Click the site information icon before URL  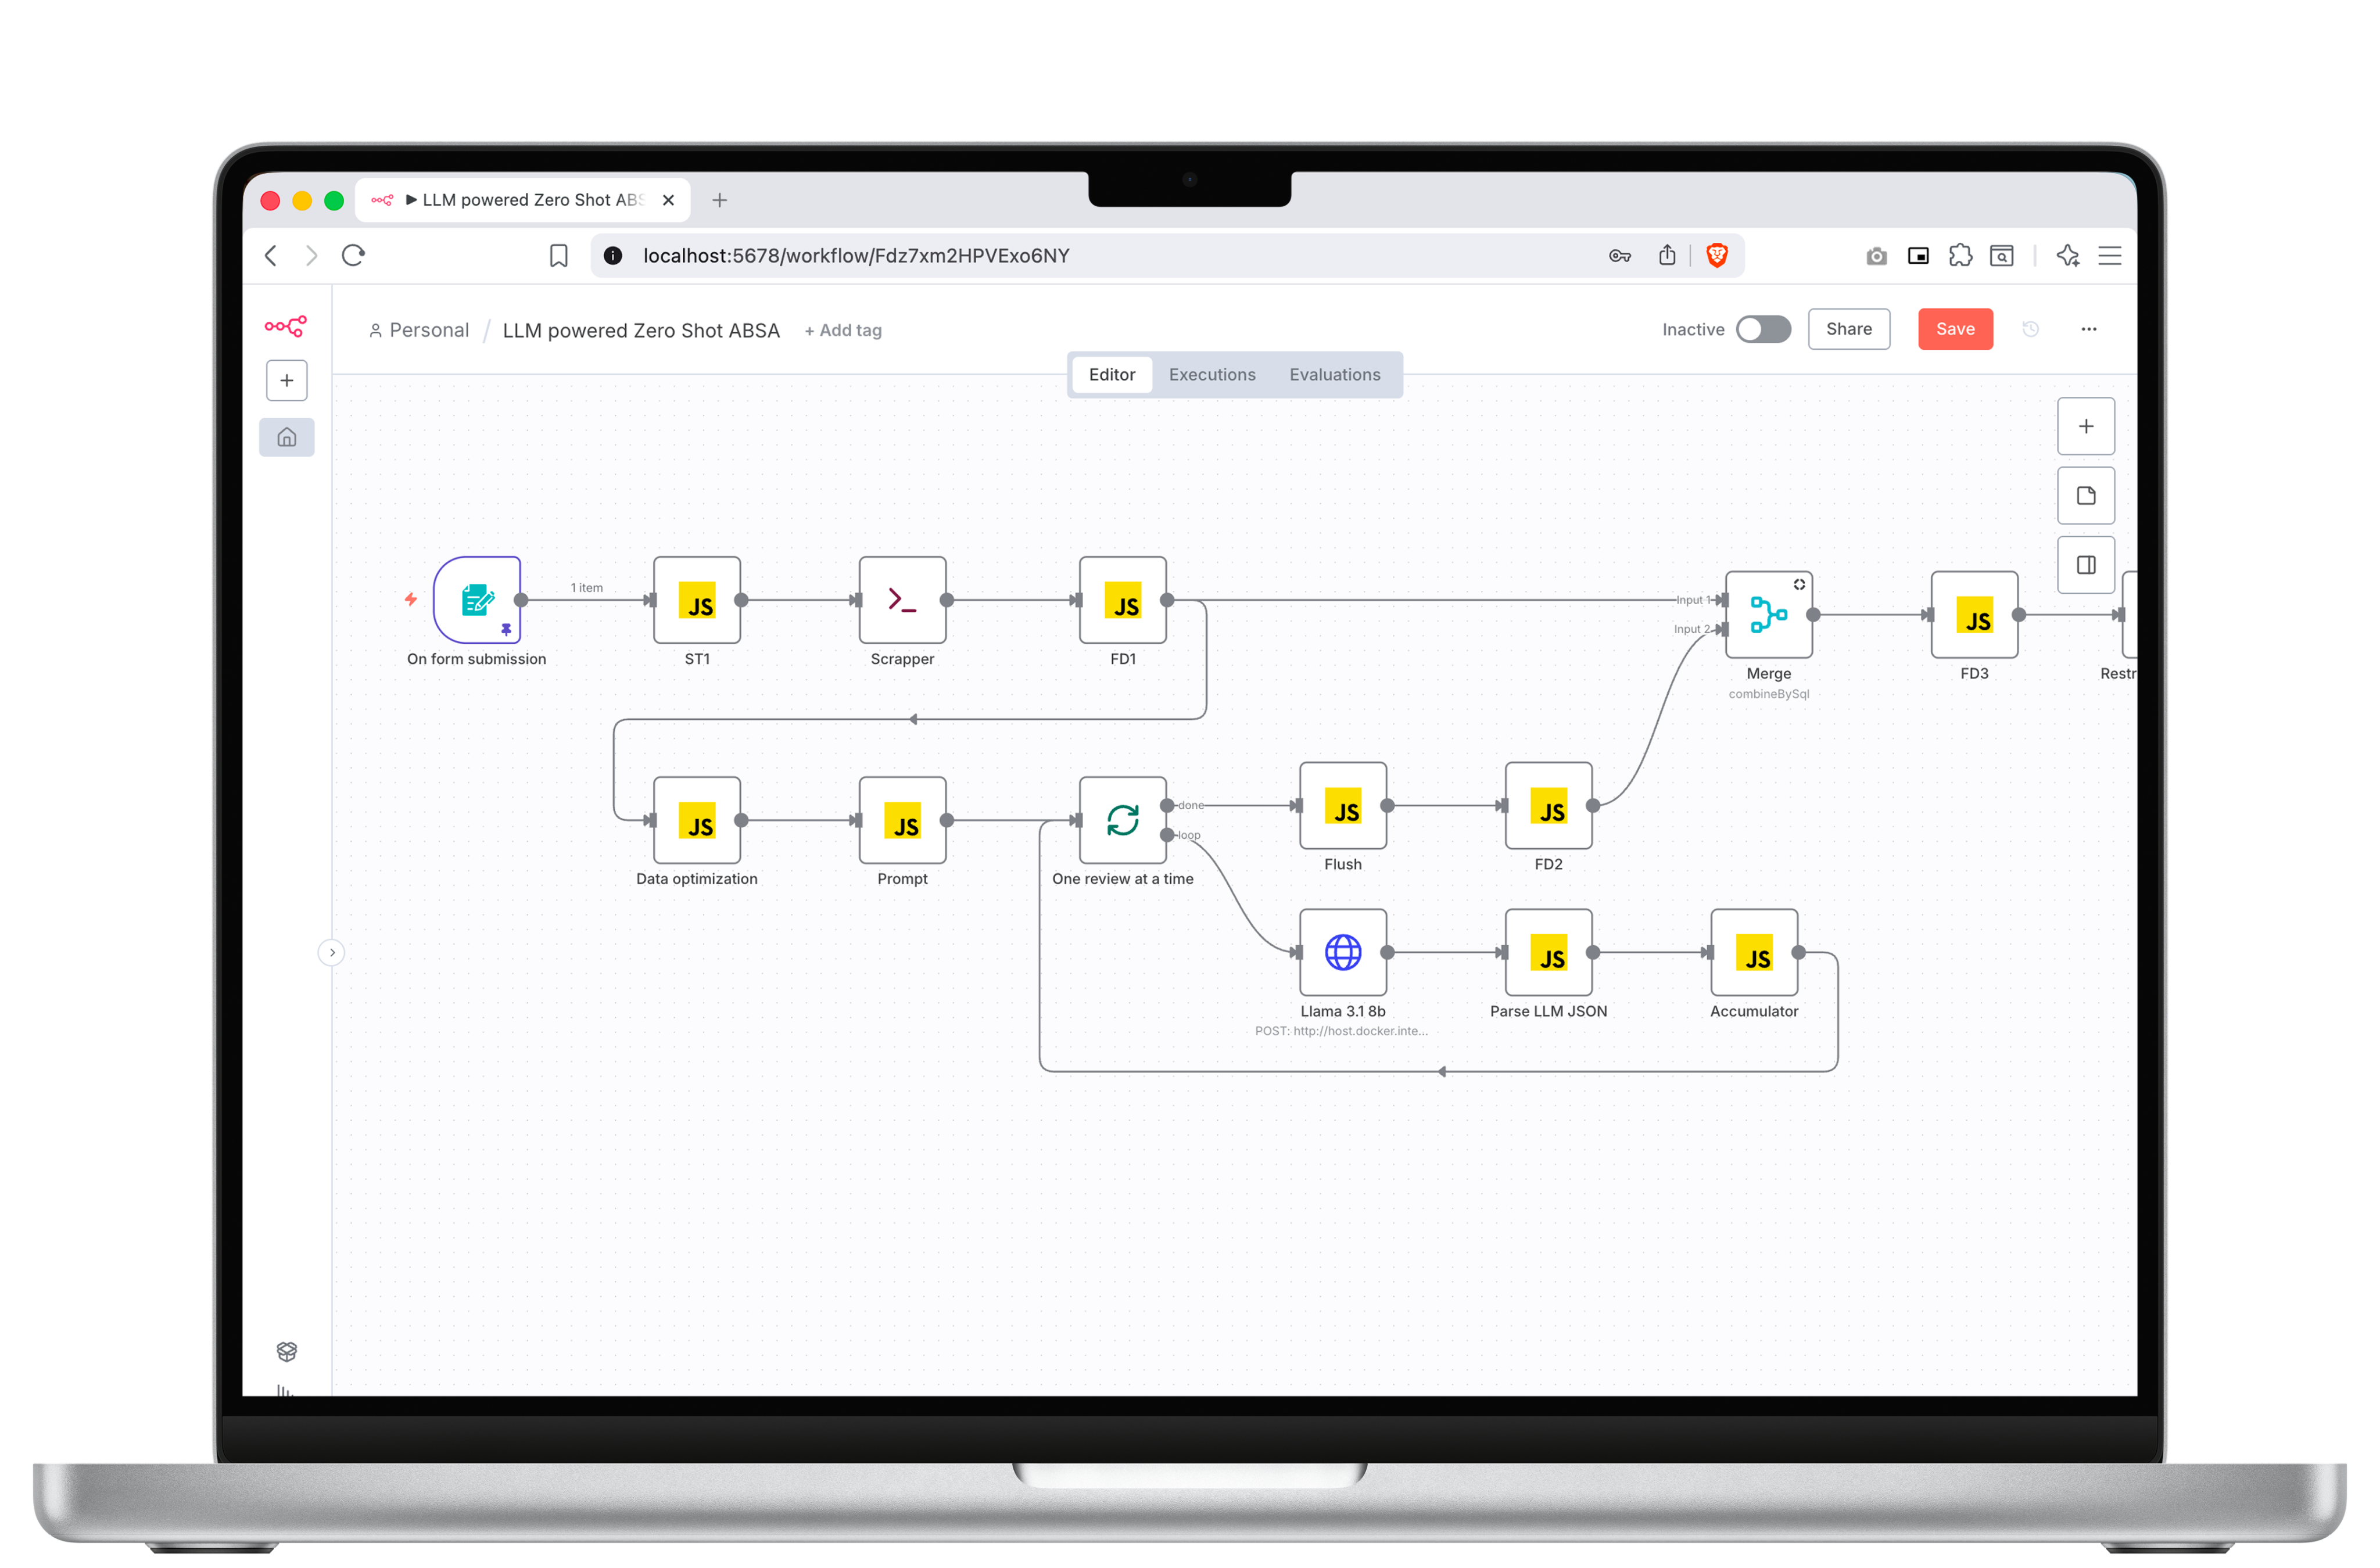click(x=613, y=256)
